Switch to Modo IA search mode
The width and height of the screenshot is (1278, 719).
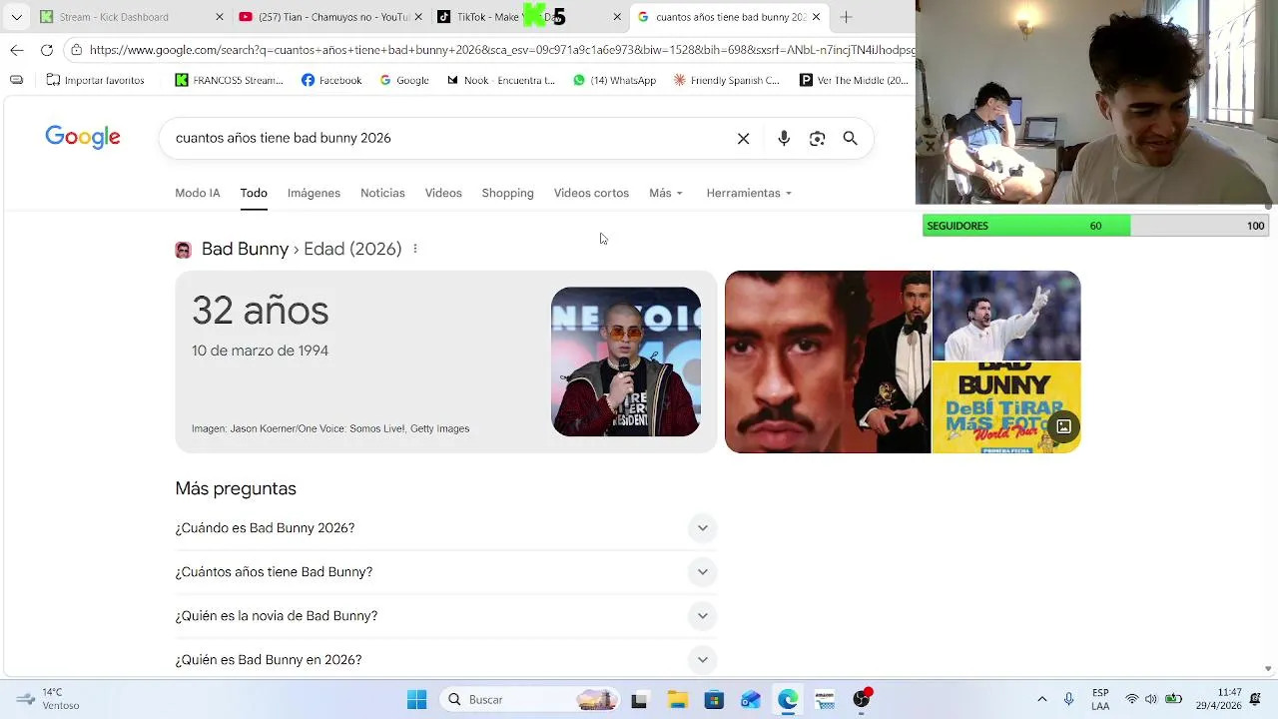tap(198, 193)
